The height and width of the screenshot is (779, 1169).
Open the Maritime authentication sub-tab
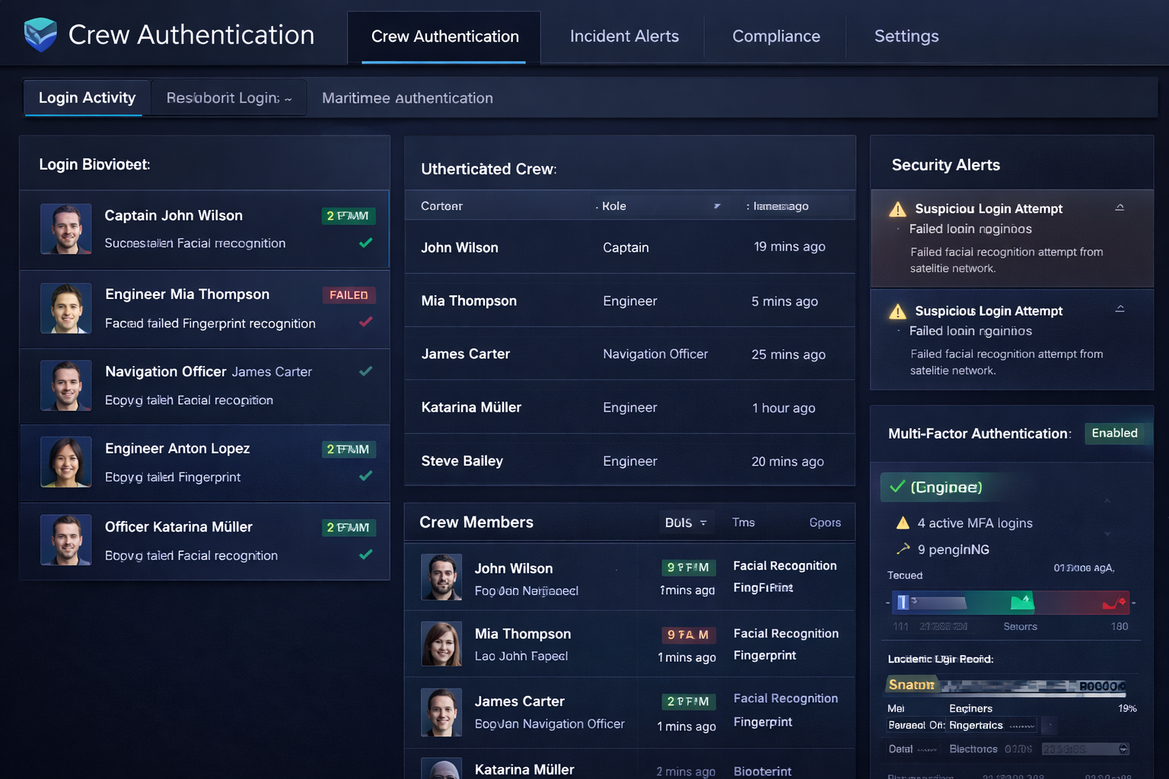pos(407,98)
